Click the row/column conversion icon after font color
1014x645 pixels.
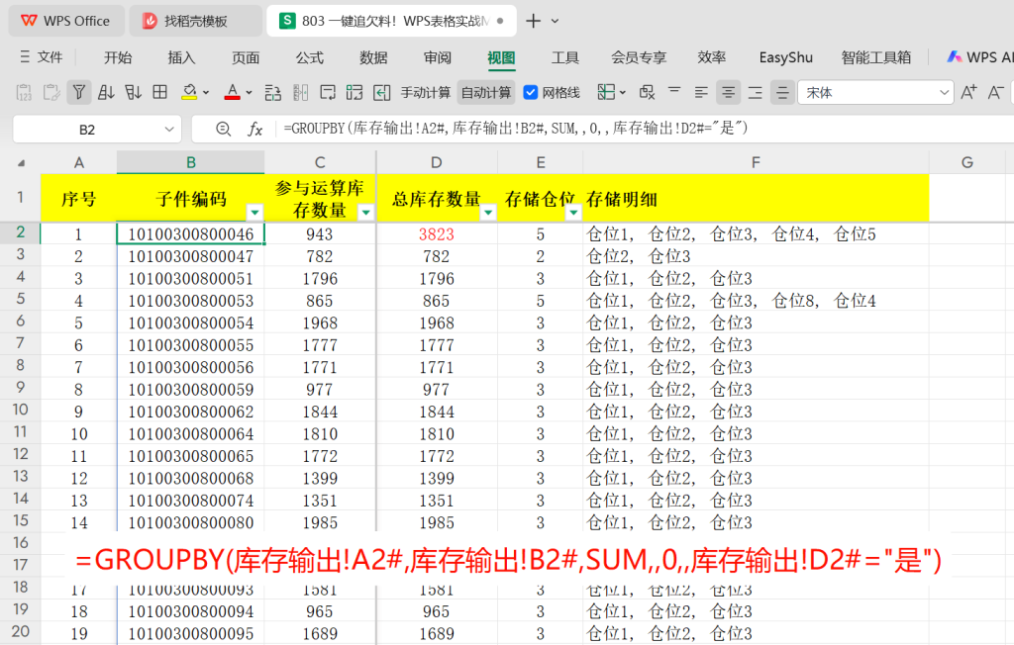tap(273, 93)
